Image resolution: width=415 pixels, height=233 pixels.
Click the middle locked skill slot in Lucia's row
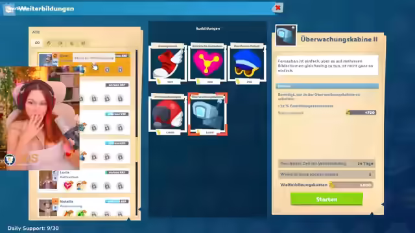click(x=107, y=186)
